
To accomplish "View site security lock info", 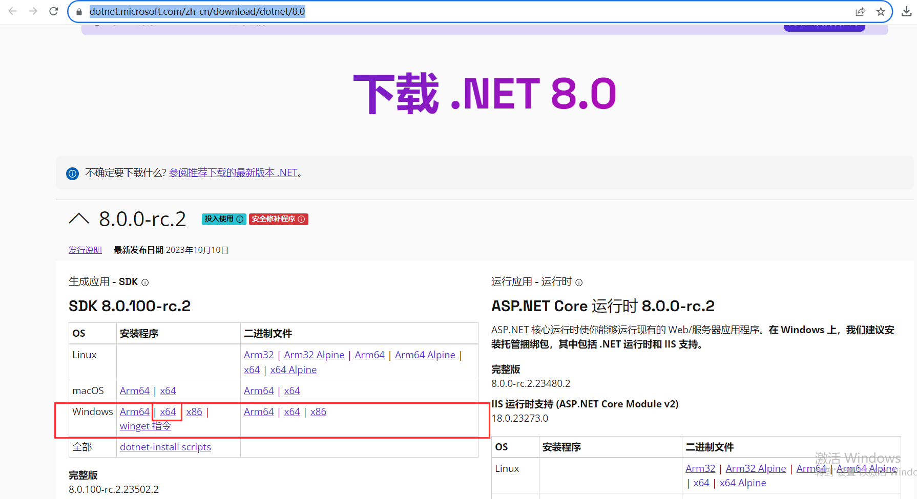I will pyautogui.click(x=79, y=12).
